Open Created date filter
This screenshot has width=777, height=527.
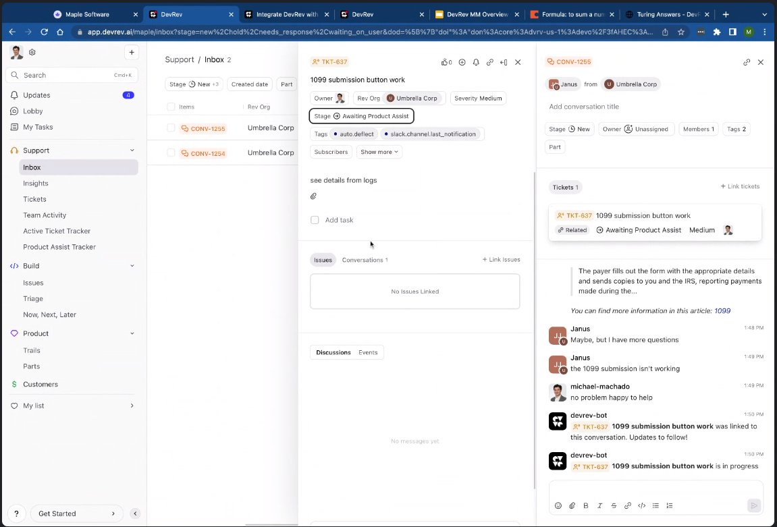coord(250,84)
